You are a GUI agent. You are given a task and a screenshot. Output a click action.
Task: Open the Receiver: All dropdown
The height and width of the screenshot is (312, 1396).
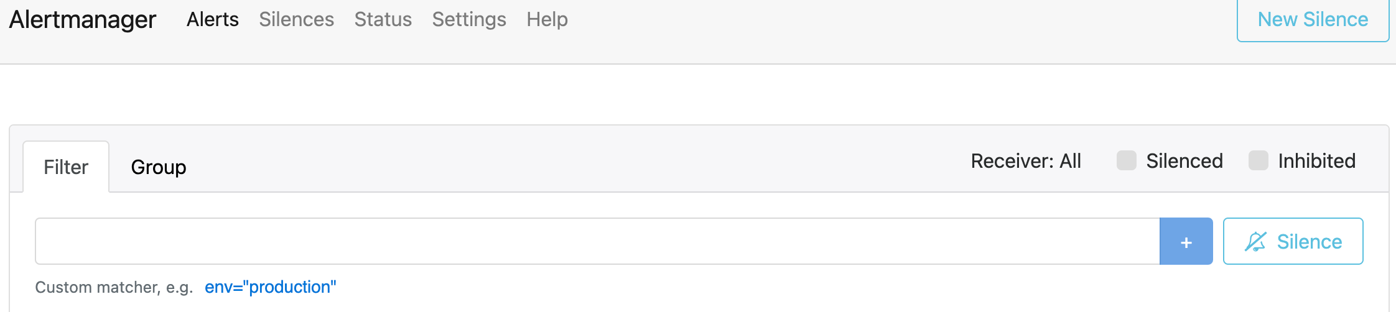click(x=1026, y=161)
